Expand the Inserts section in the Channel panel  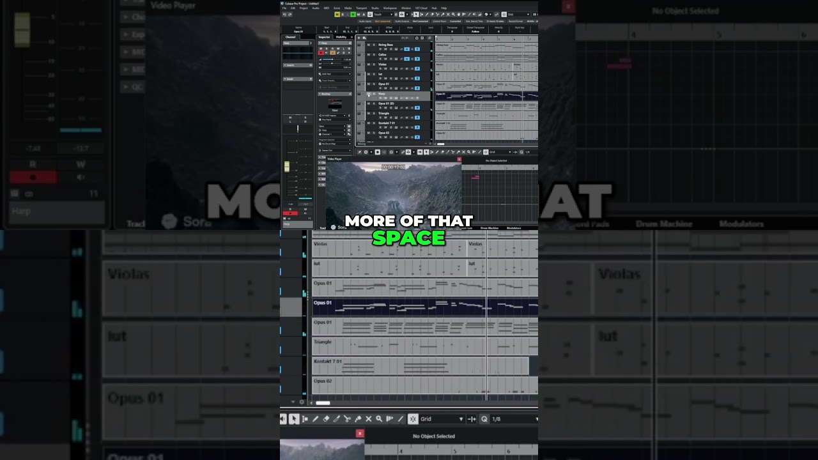[x=298, y=65]
